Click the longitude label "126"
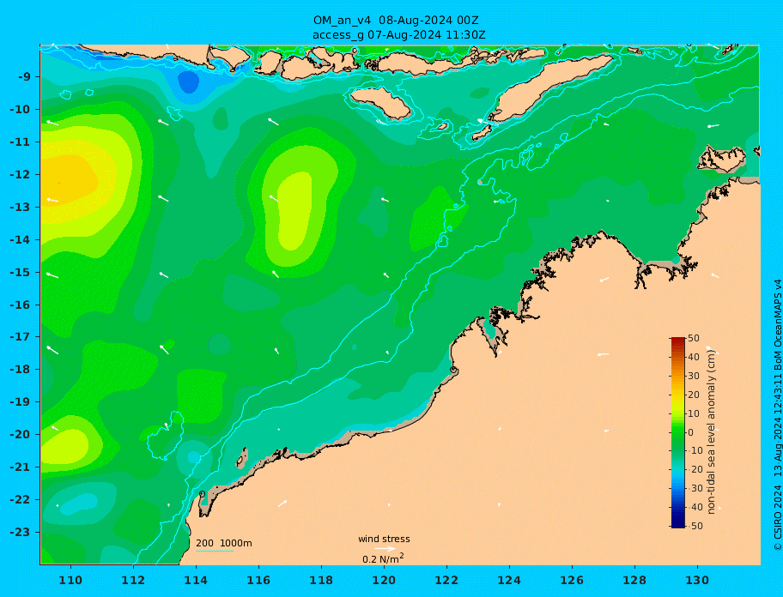The image size is (783, 597). pos(572,581)
